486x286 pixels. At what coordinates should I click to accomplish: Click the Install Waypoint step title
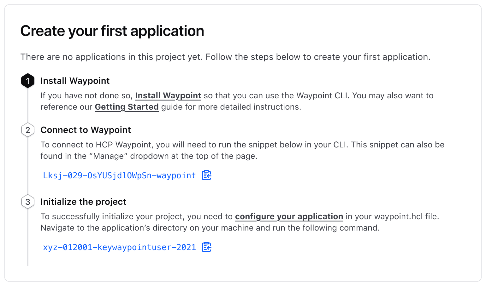[75, 81]
